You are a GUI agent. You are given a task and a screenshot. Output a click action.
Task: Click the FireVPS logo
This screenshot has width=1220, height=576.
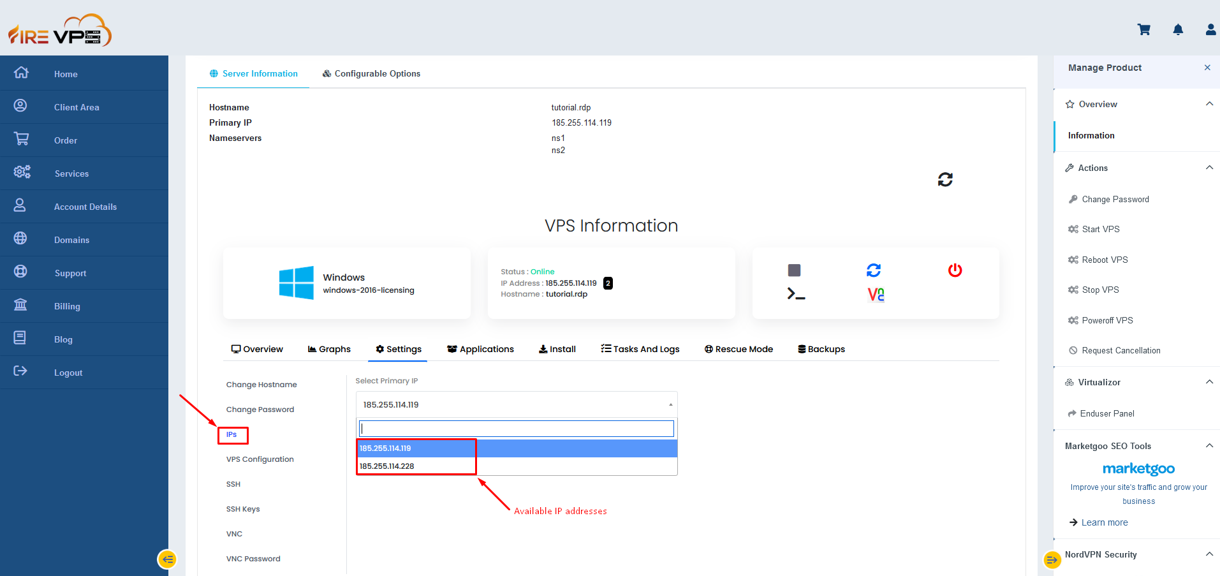click(59, 30)
